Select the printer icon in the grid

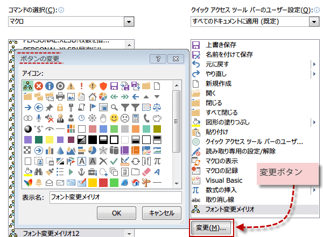pyautogui.click(x=60, y=97)
